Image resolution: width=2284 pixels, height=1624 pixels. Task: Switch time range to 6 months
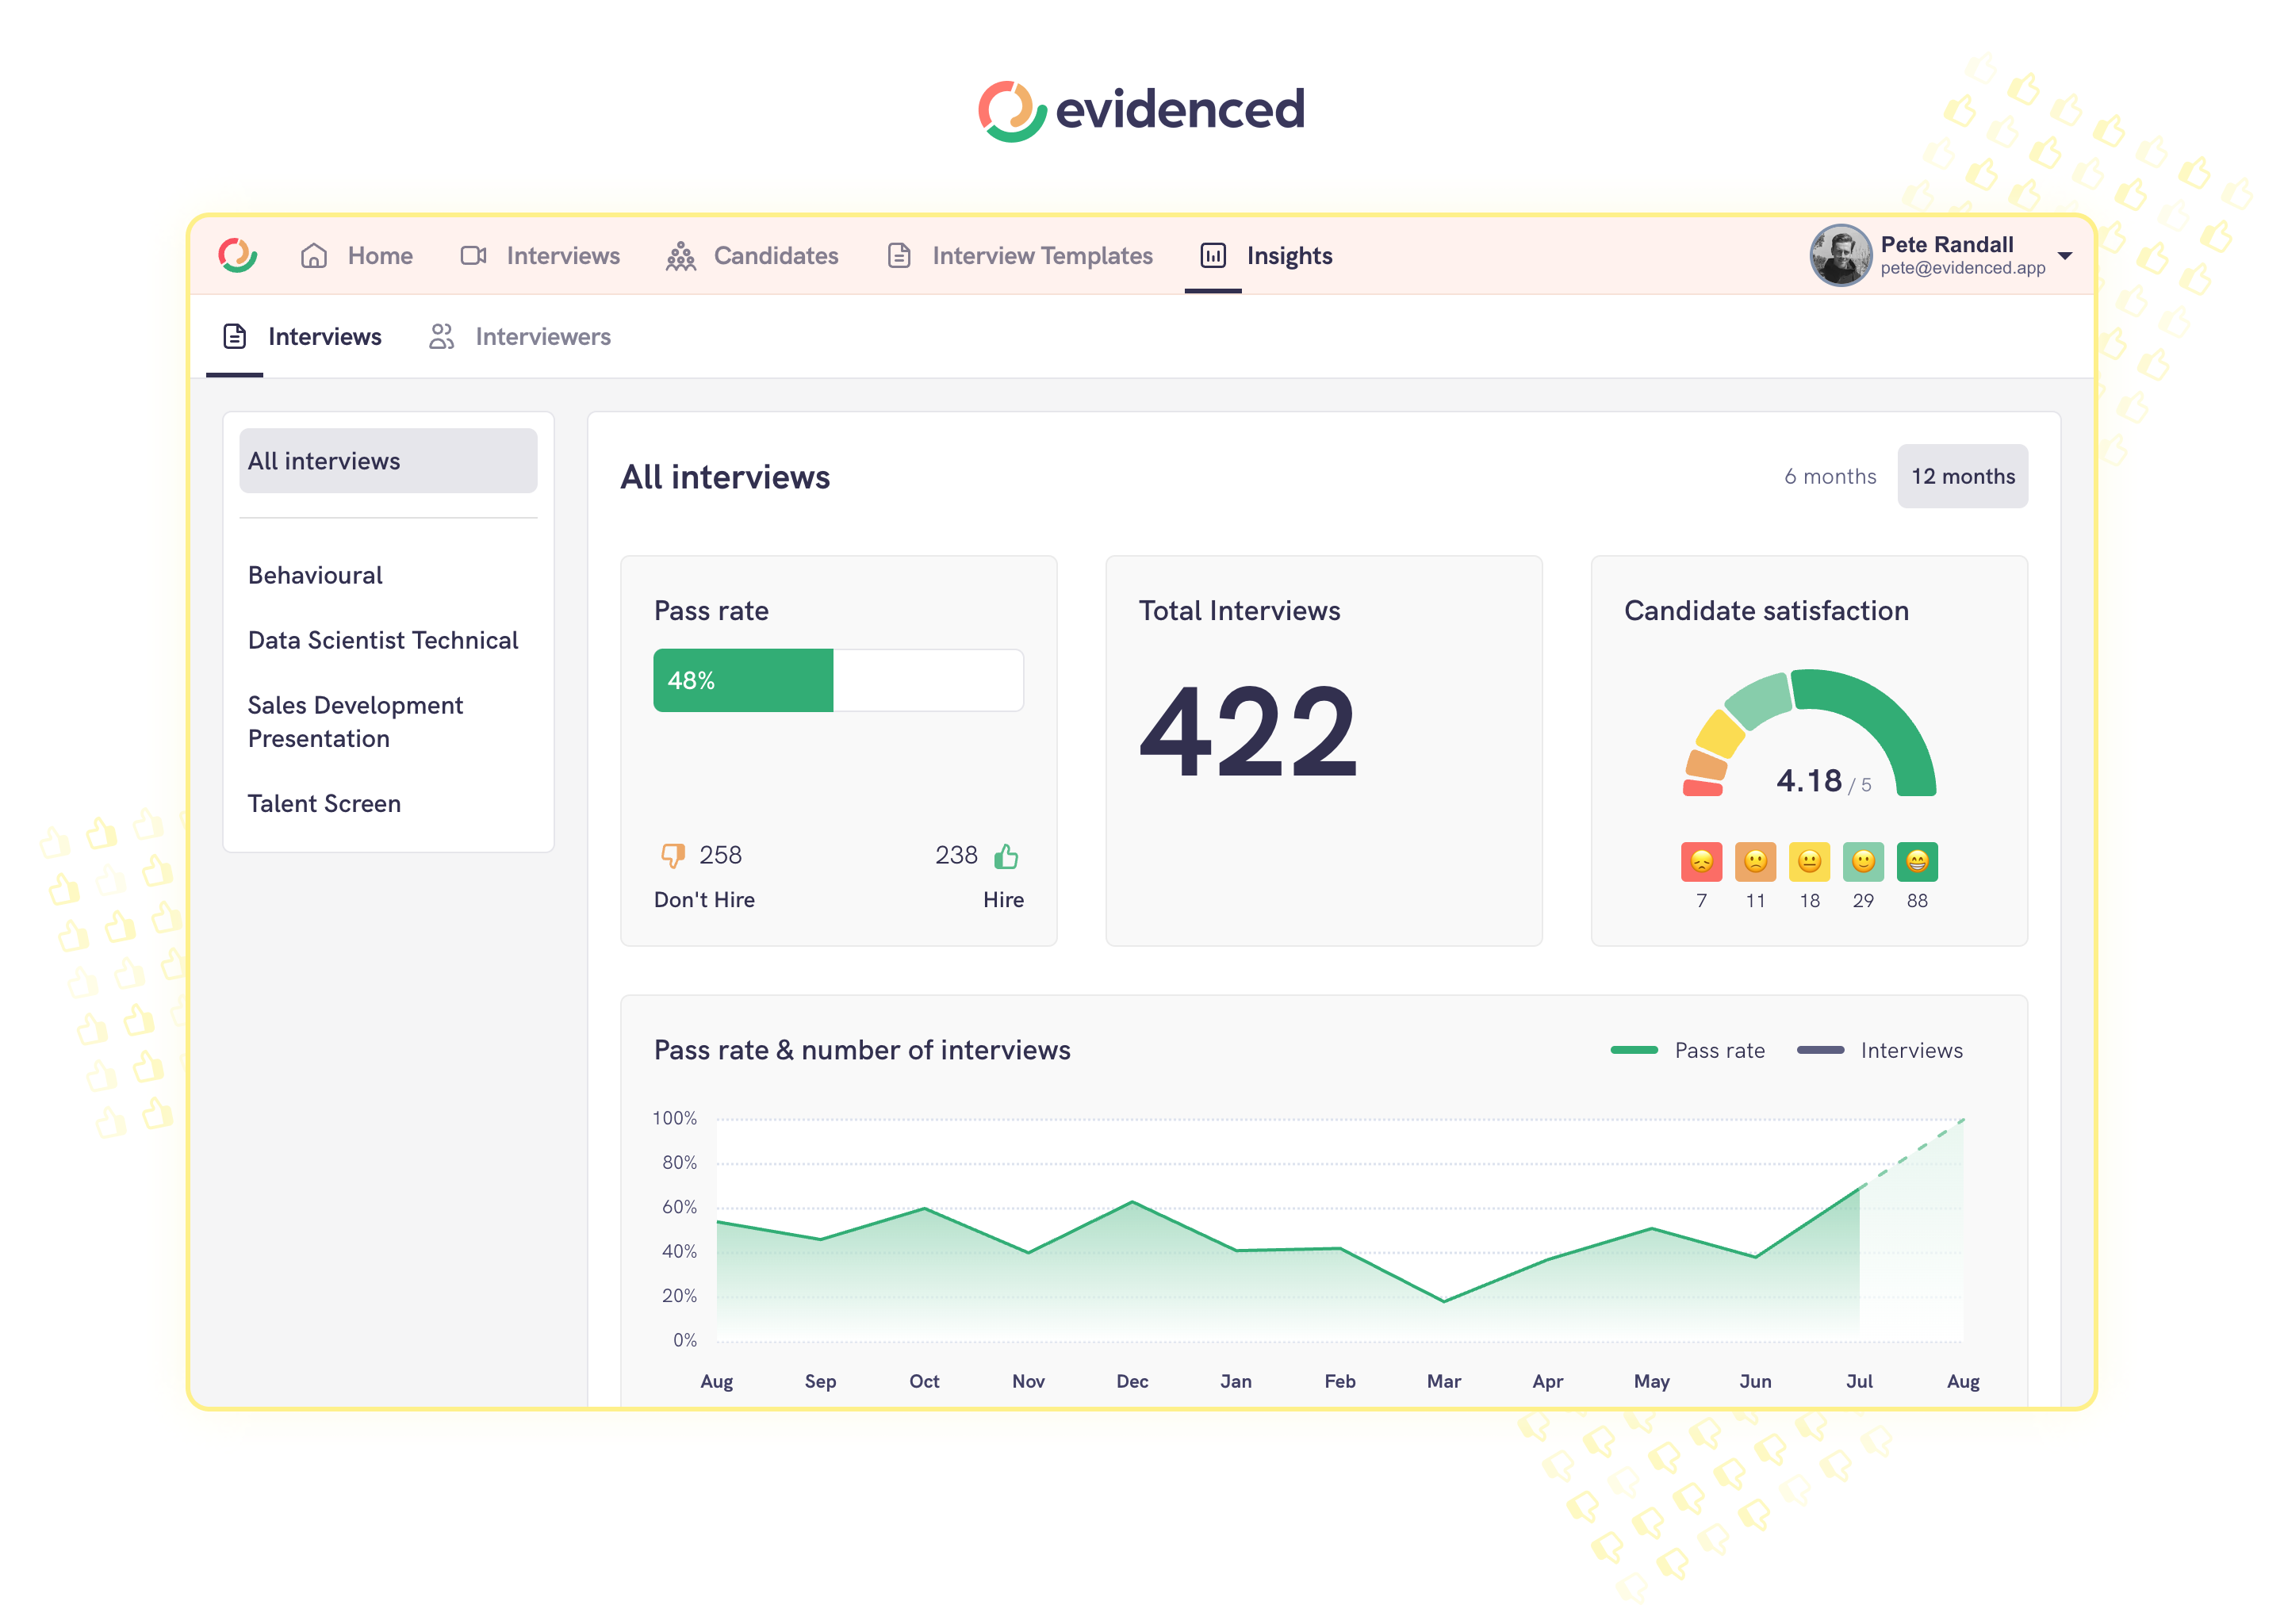[x=1829, y=476]
